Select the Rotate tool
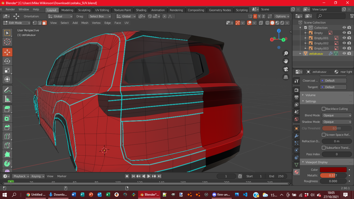The width and height of the screenshot is (354, 199). (x=7, y=61)
